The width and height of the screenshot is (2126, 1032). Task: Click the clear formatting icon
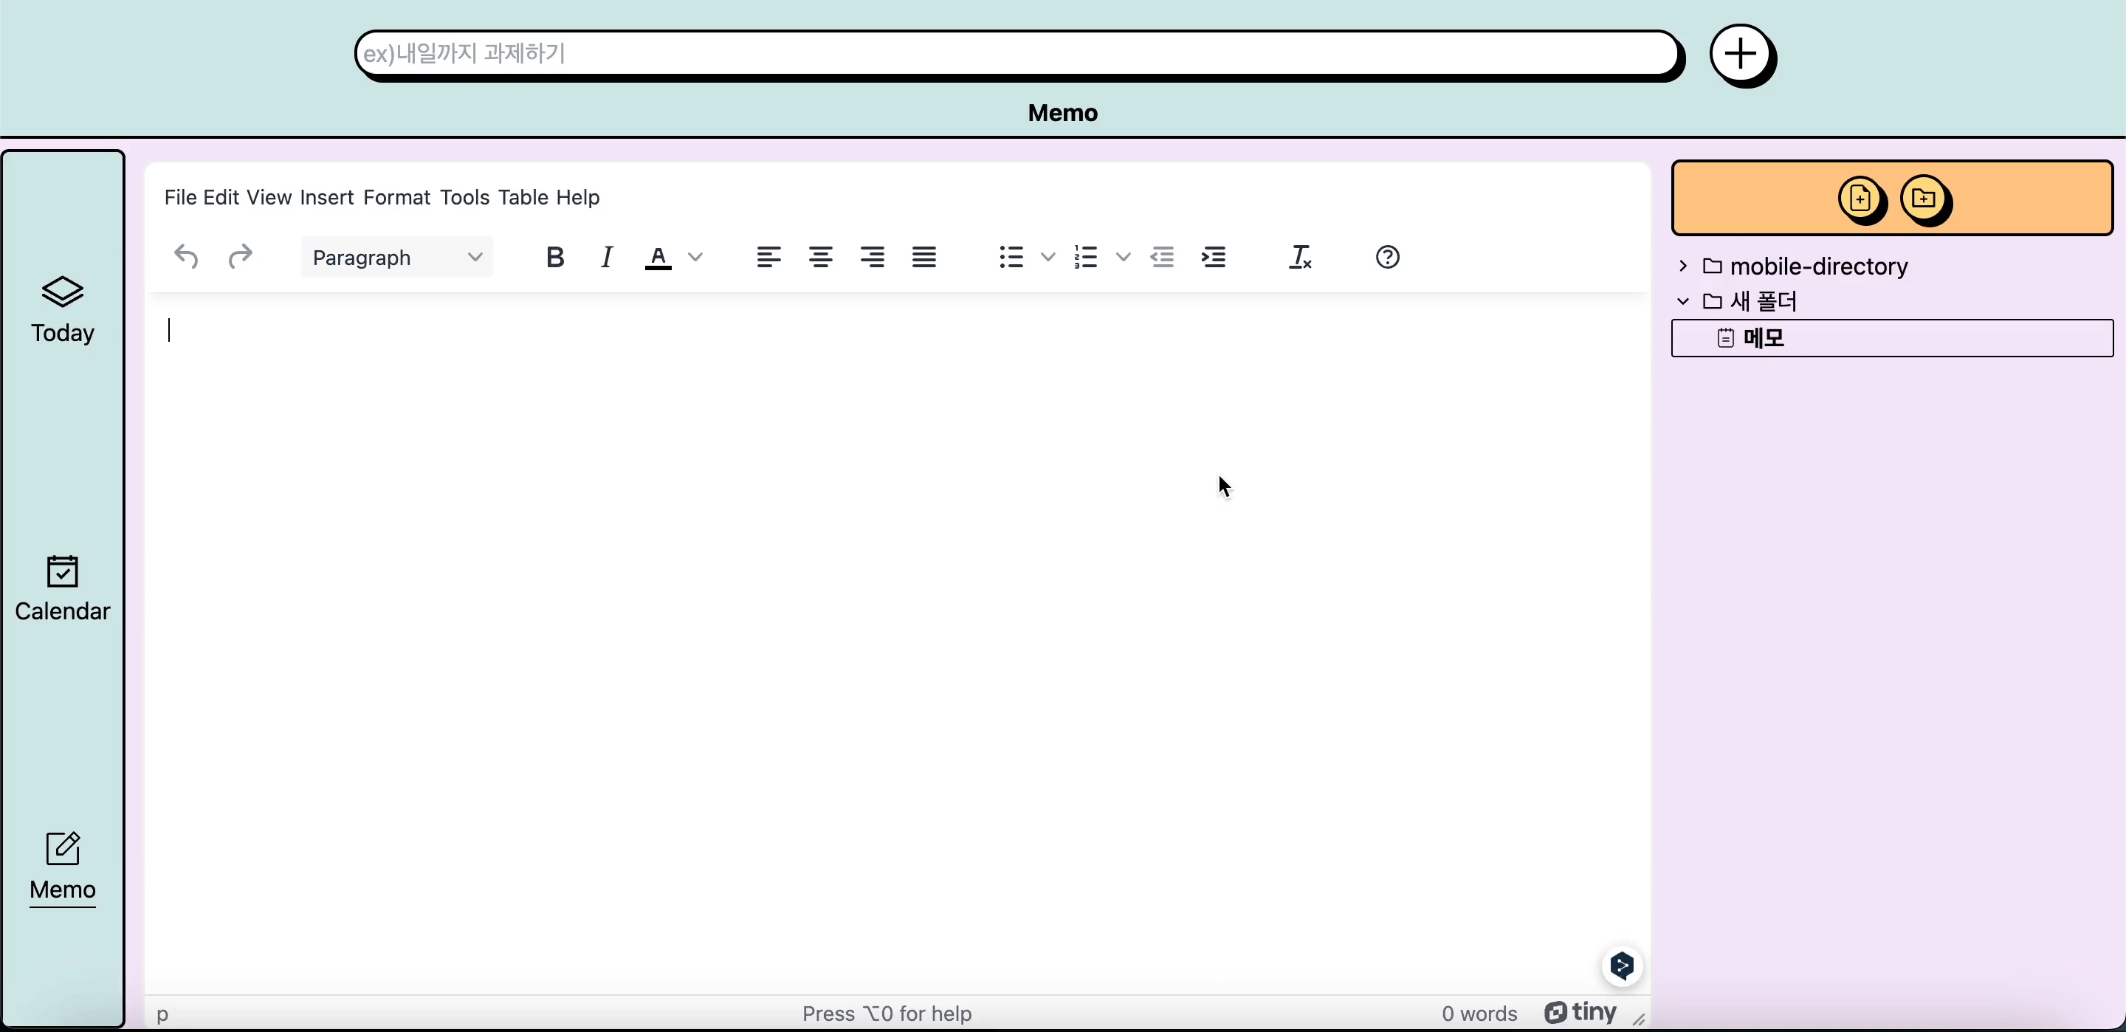coord(1300,258)
